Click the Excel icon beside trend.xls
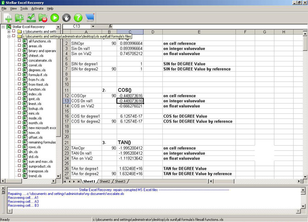 (x=25, y=176)
